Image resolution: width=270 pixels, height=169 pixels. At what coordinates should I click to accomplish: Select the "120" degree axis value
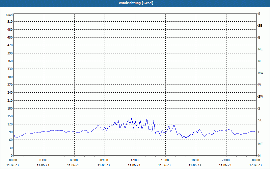pyautogui.click(x=10, y=124)
